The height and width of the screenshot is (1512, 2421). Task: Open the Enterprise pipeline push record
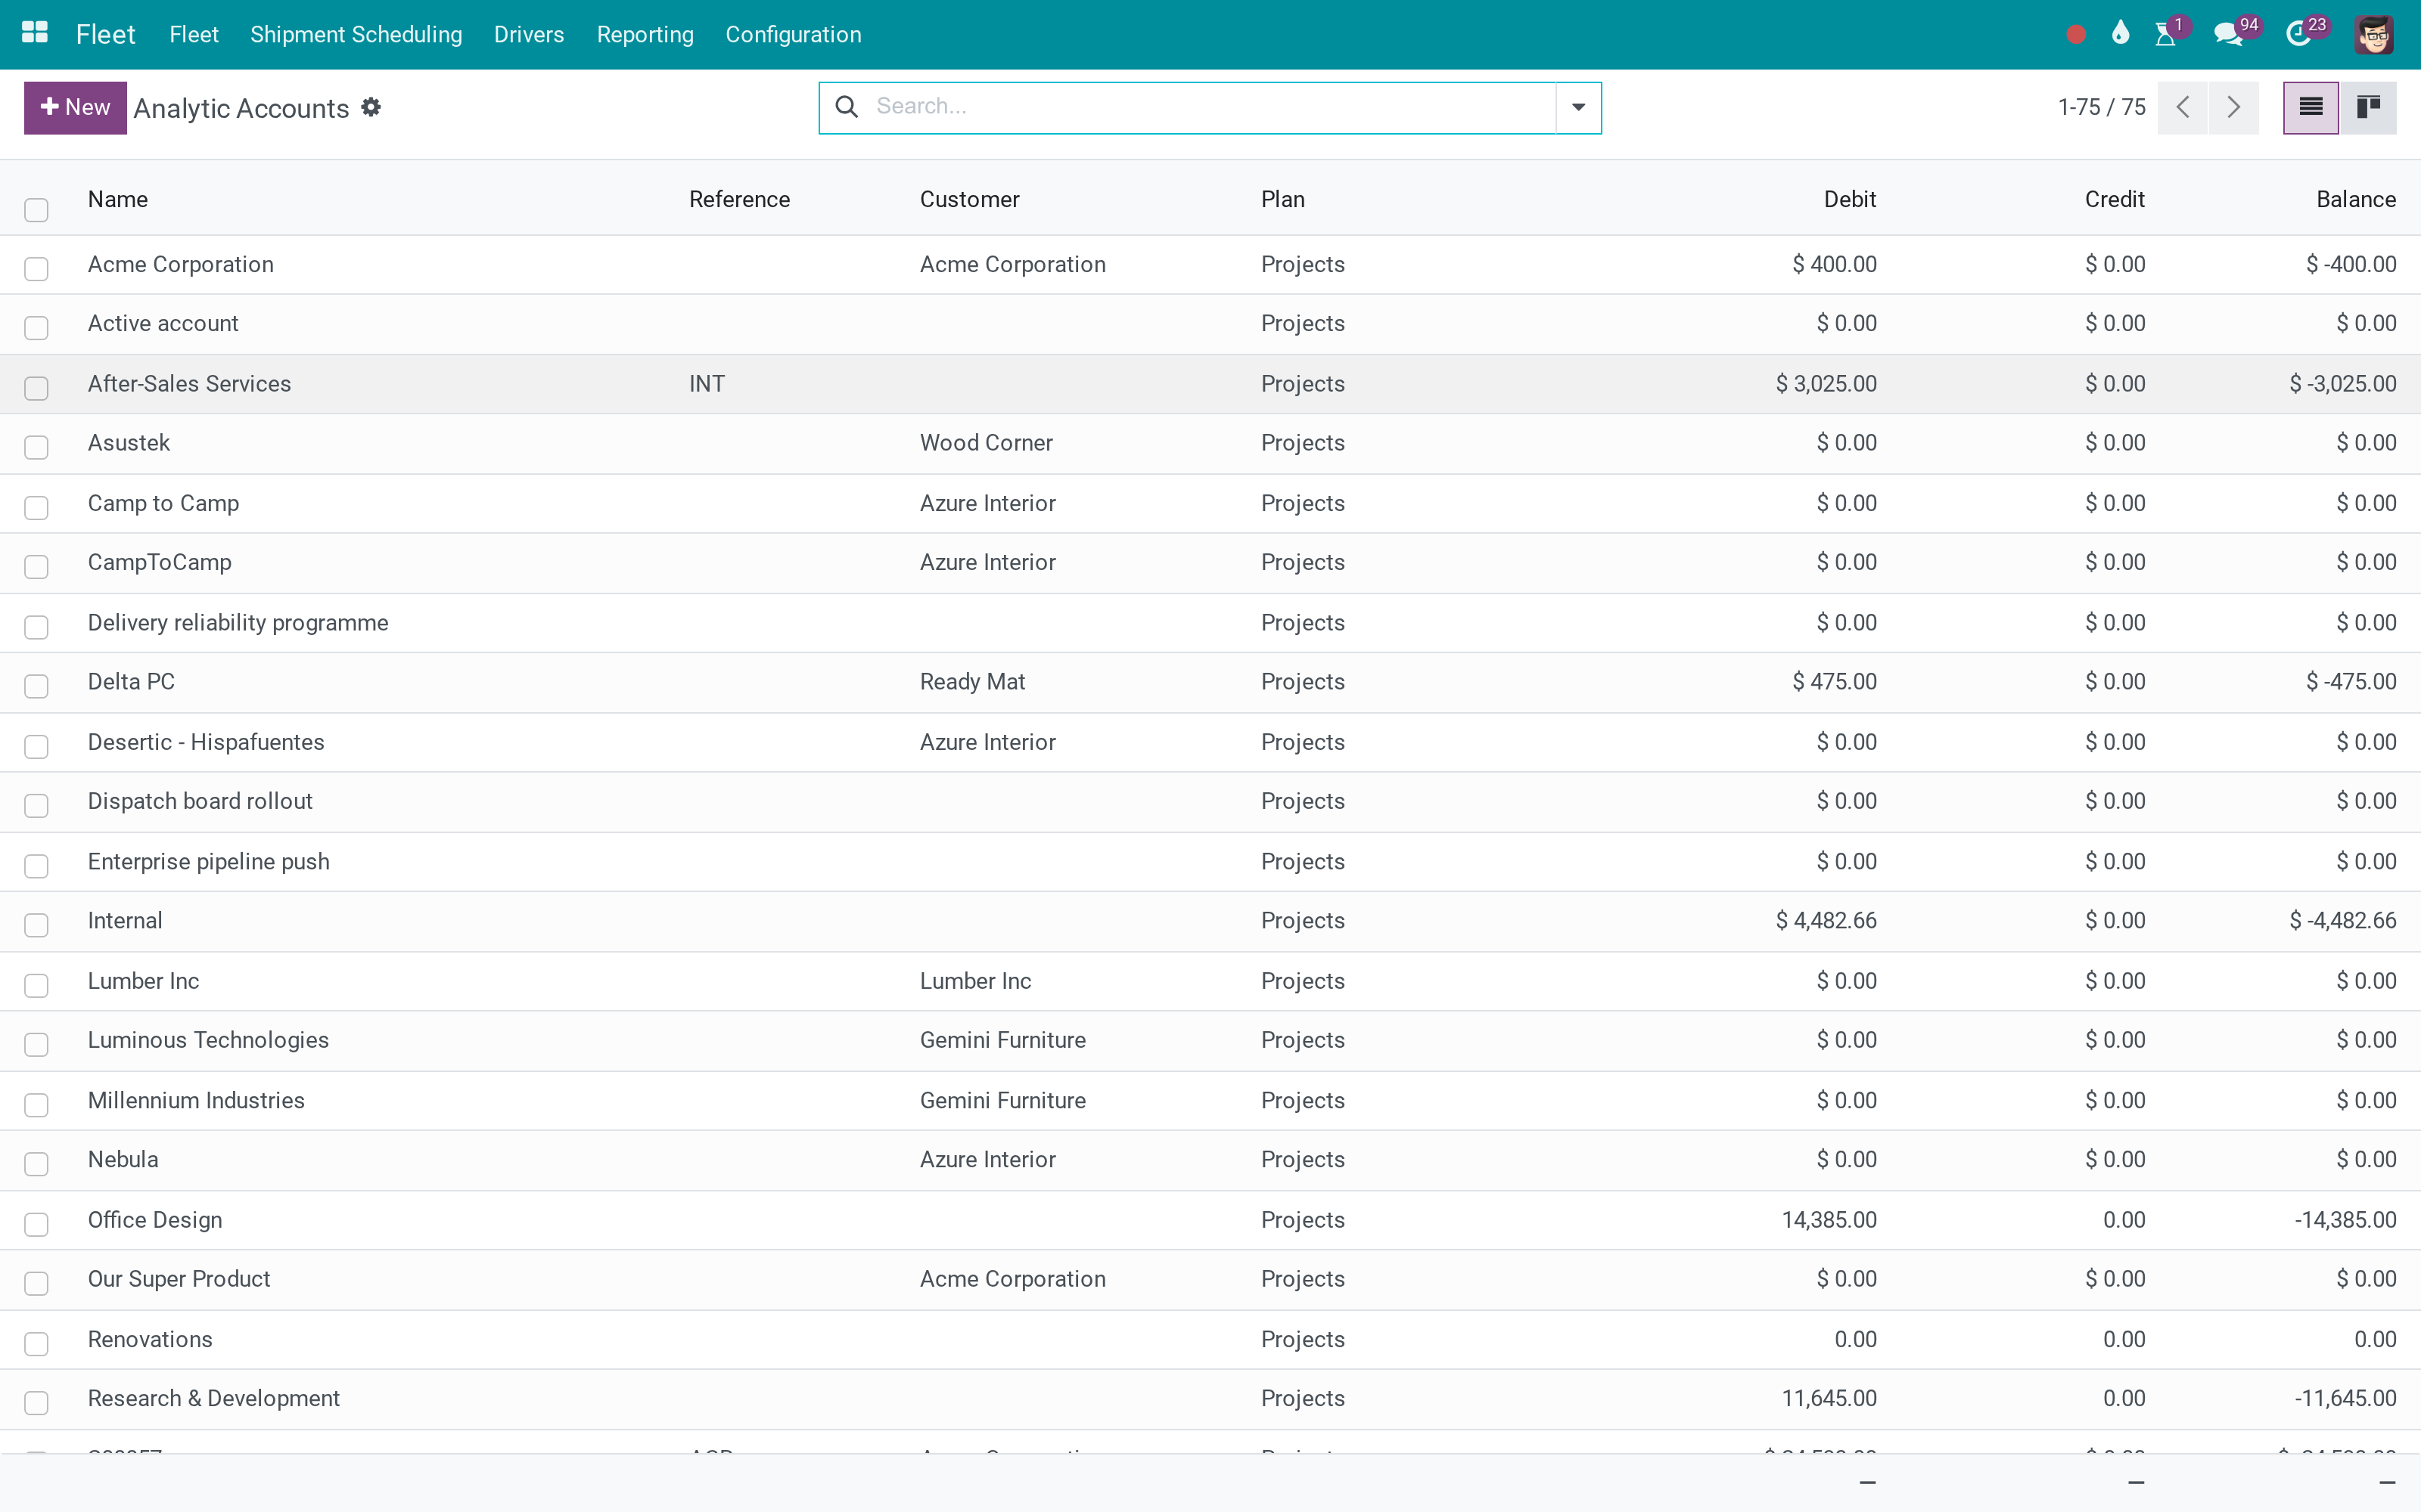click(208, 861)
